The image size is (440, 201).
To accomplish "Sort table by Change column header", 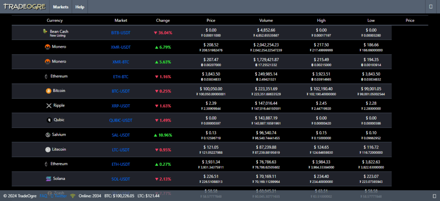I will pos(163,20).
